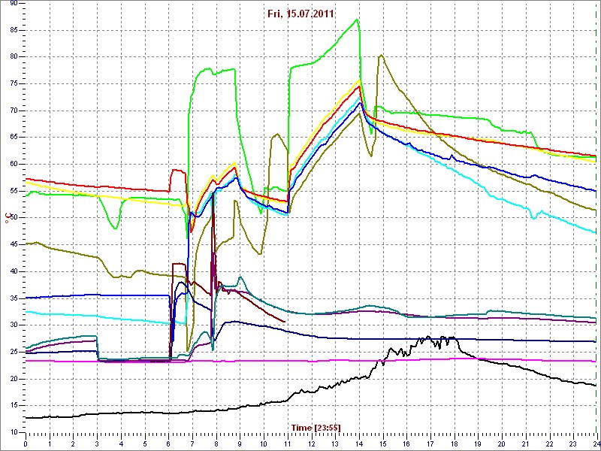Select the 50 label on temperature axis
The width and height of the screenshot is (601, 451).
coord(14,218)
